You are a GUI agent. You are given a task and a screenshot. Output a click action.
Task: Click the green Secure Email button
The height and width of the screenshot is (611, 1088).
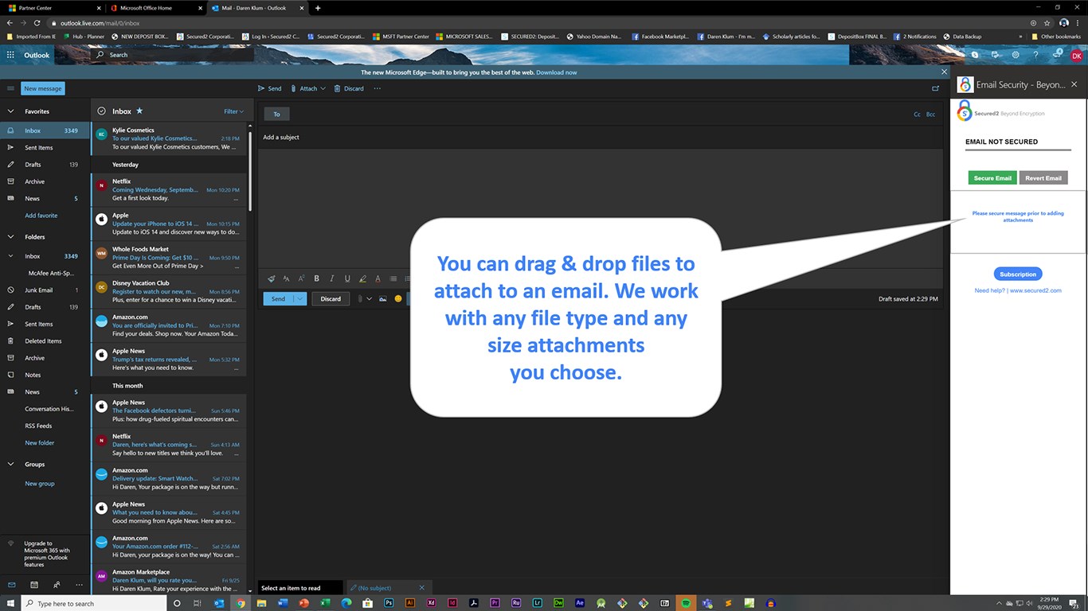point(992,177)
